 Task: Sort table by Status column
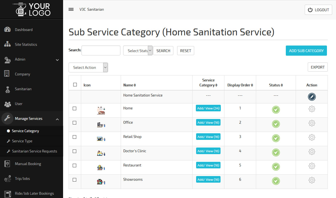pos(276,85)
